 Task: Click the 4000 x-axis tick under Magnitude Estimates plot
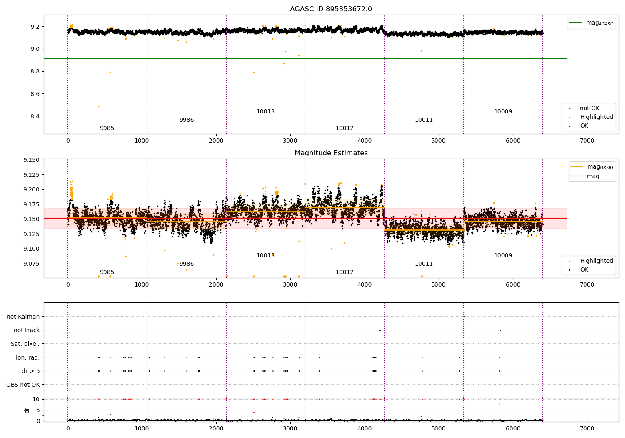pos(365,285)
